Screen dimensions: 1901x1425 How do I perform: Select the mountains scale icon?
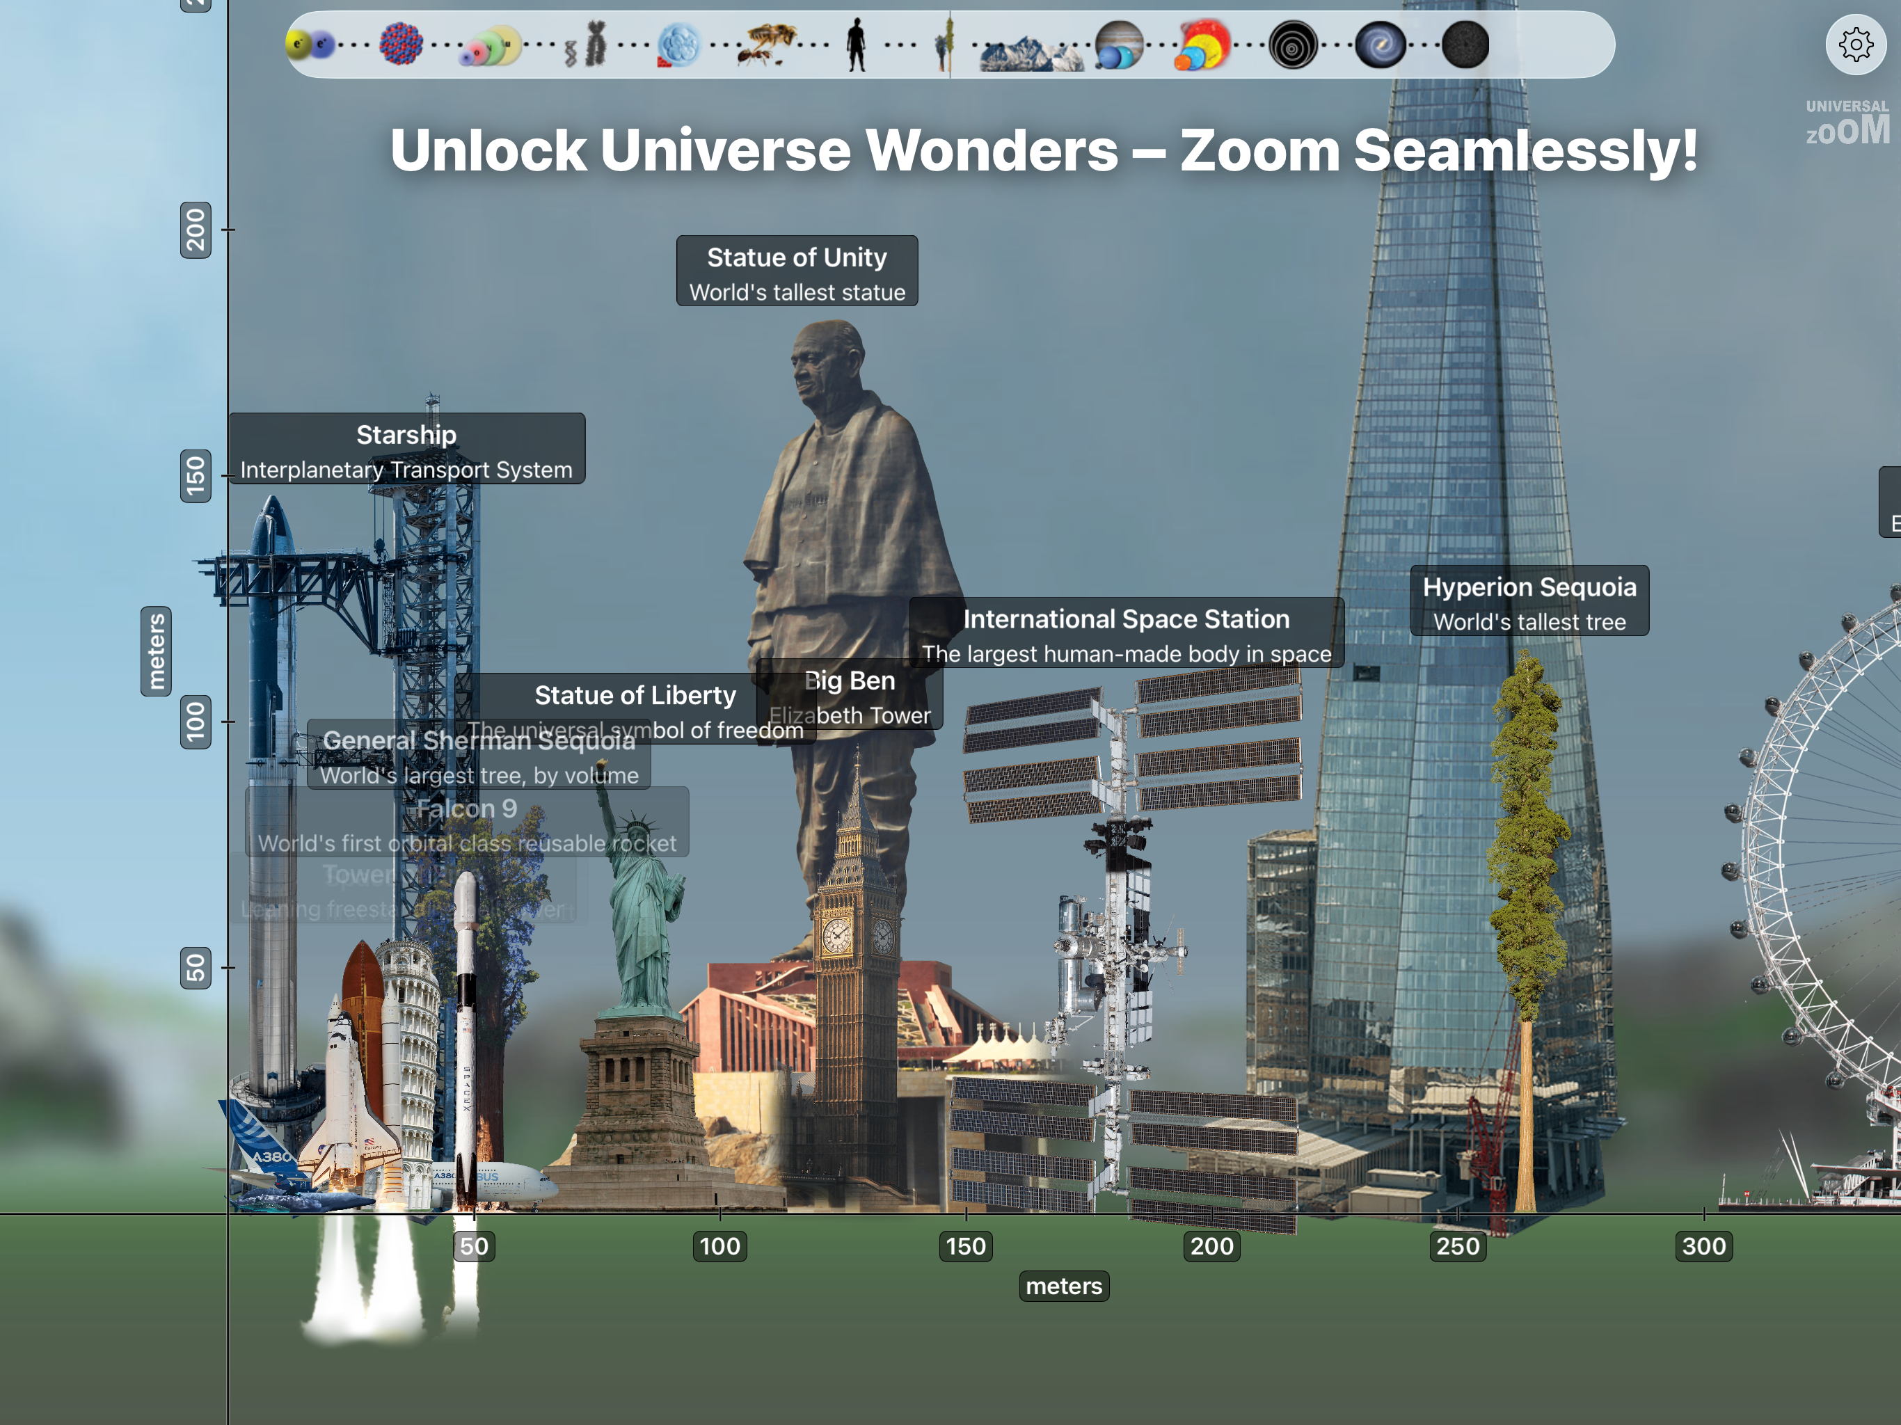tap(1031, 54)
